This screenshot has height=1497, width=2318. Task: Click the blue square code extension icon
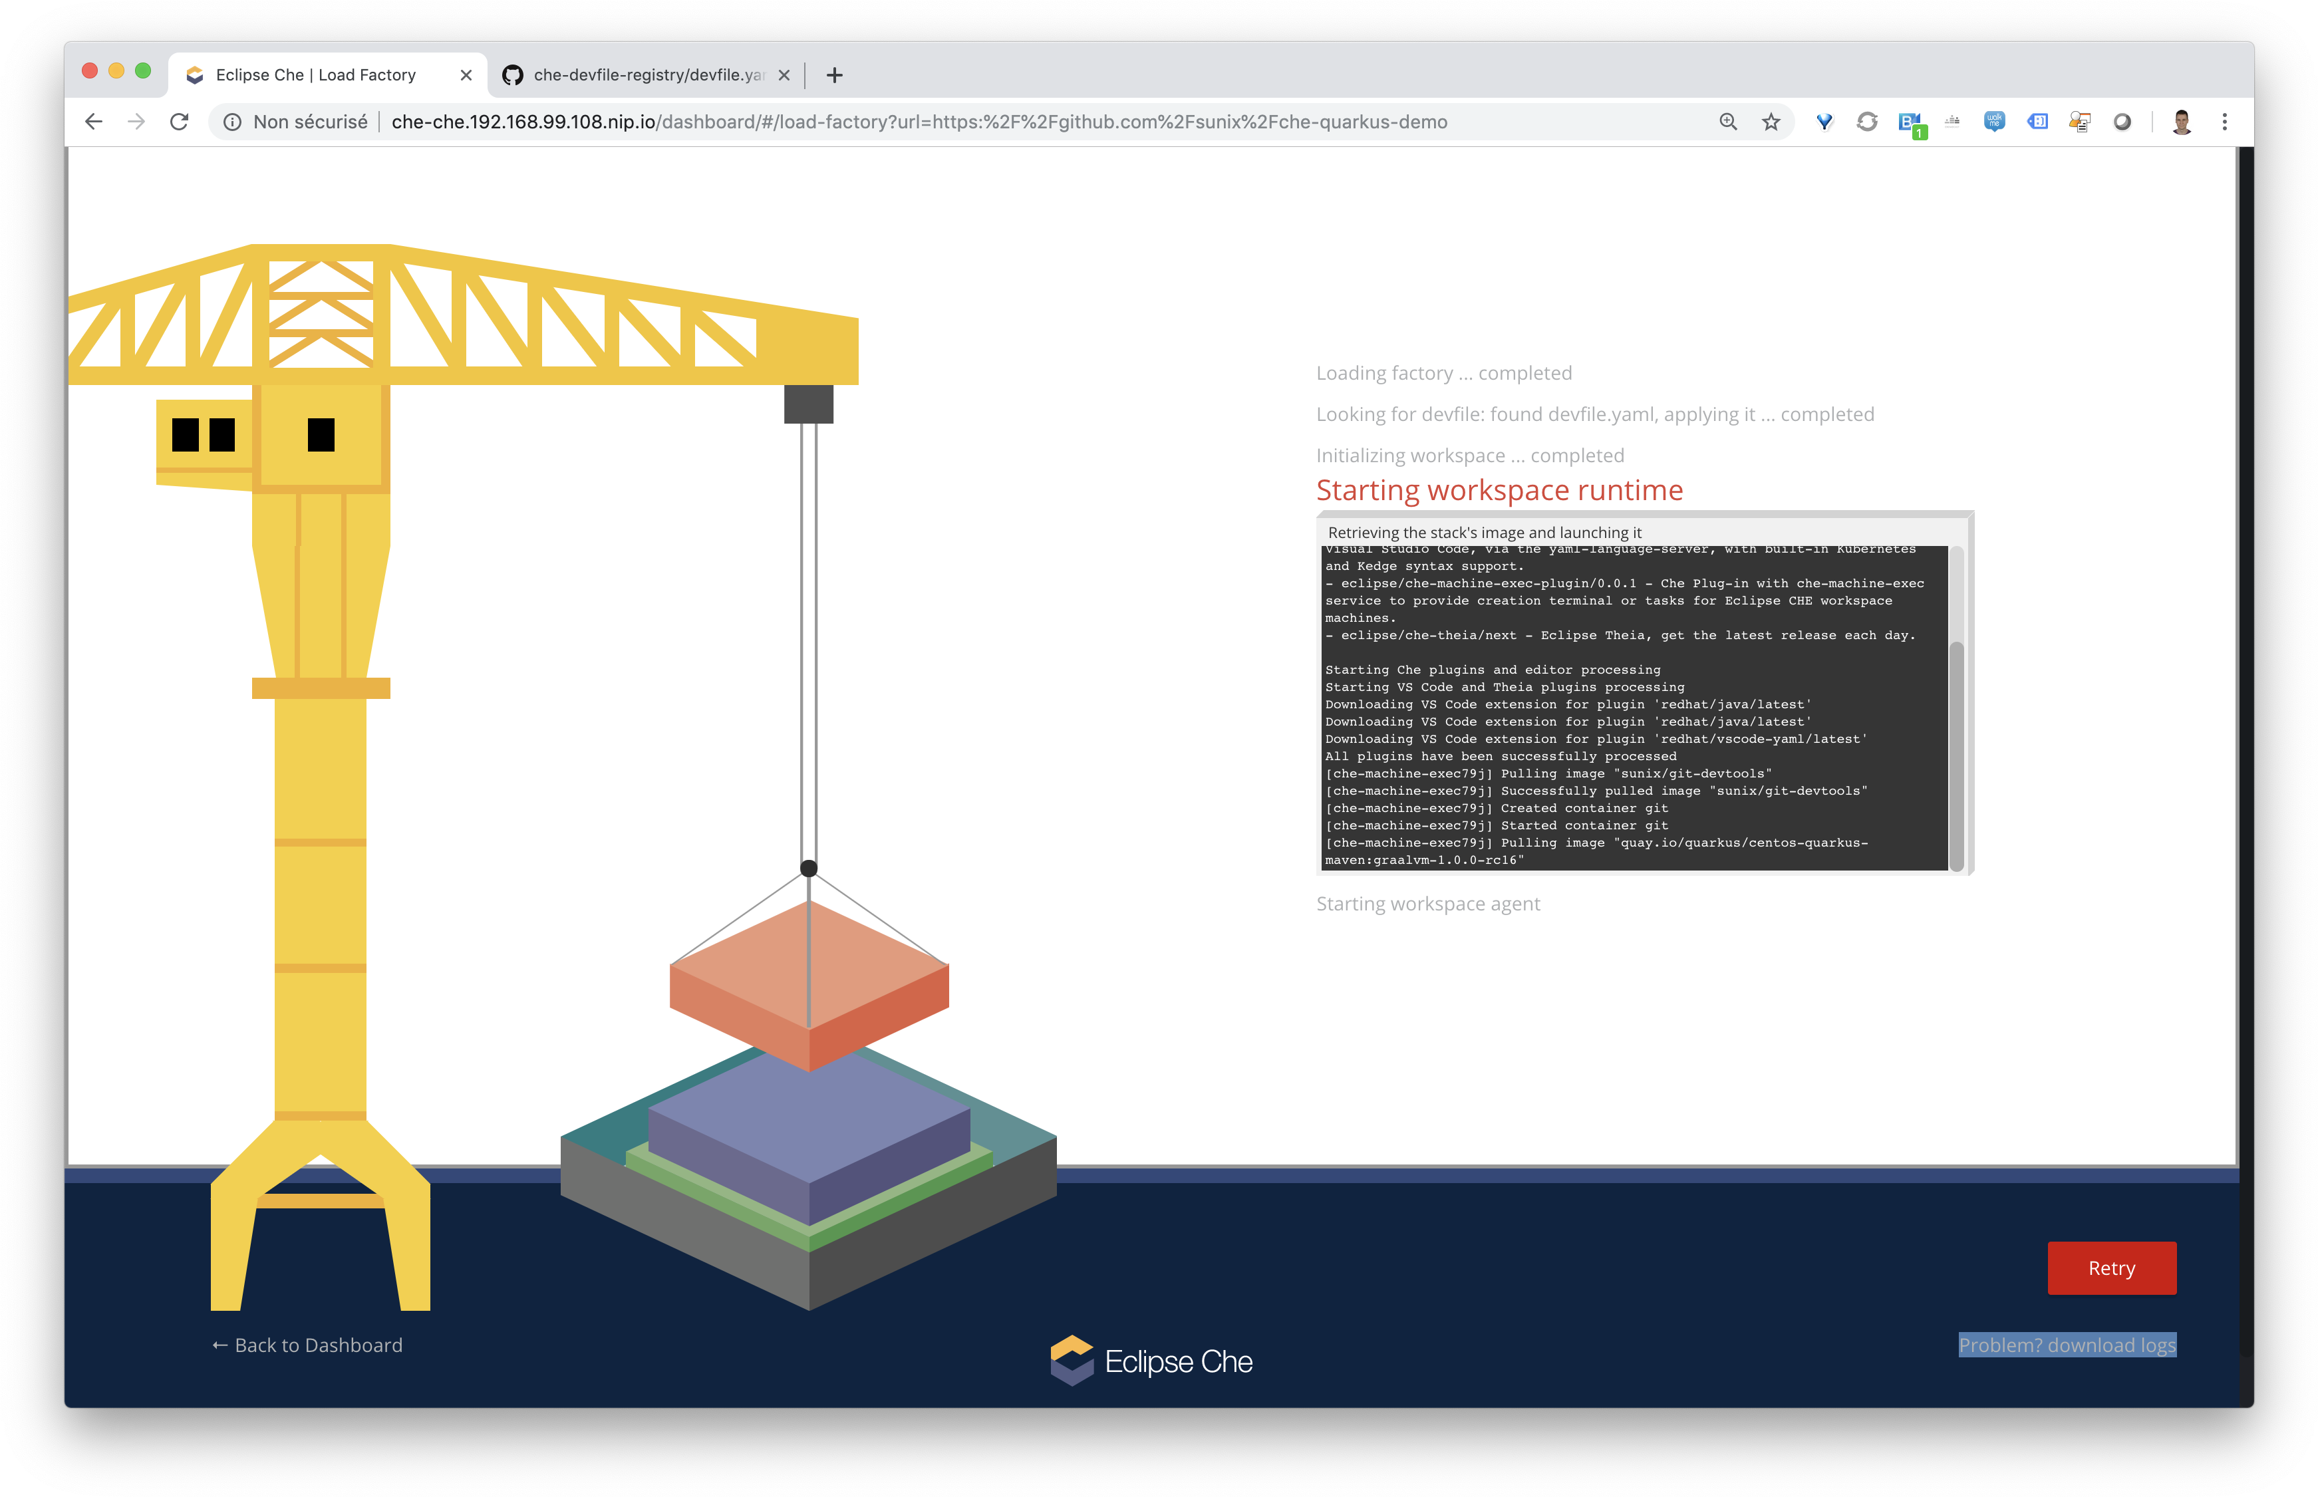tap(2037, 122)
